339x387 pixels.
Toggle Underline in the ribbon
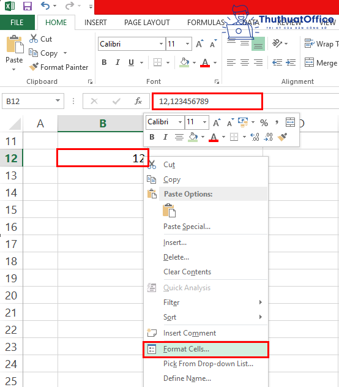pyautogui.click(x=132, y=62)
